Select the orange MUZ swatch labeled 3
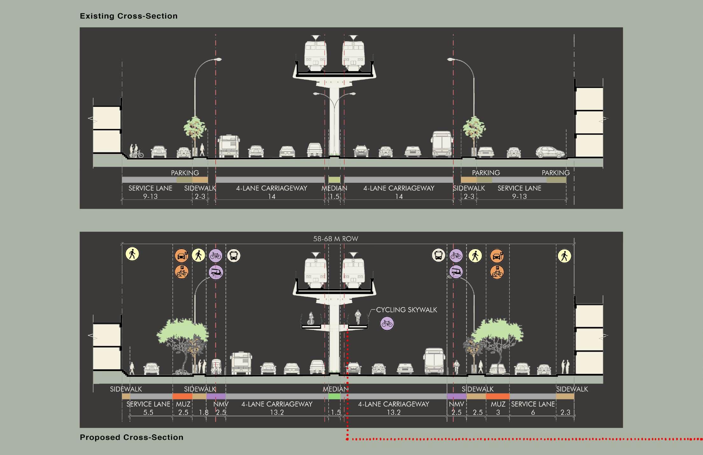 pyautogui.click(x=498, y=396)
